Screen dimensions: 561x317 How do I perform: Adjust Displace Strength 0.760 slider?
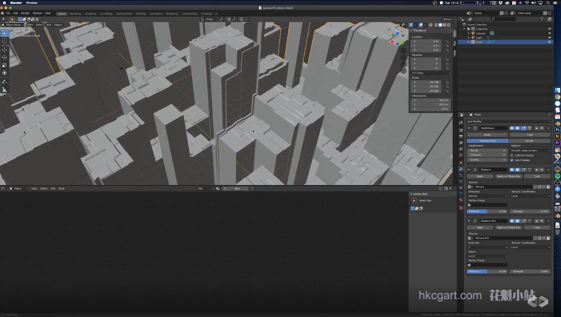(530, 211)
